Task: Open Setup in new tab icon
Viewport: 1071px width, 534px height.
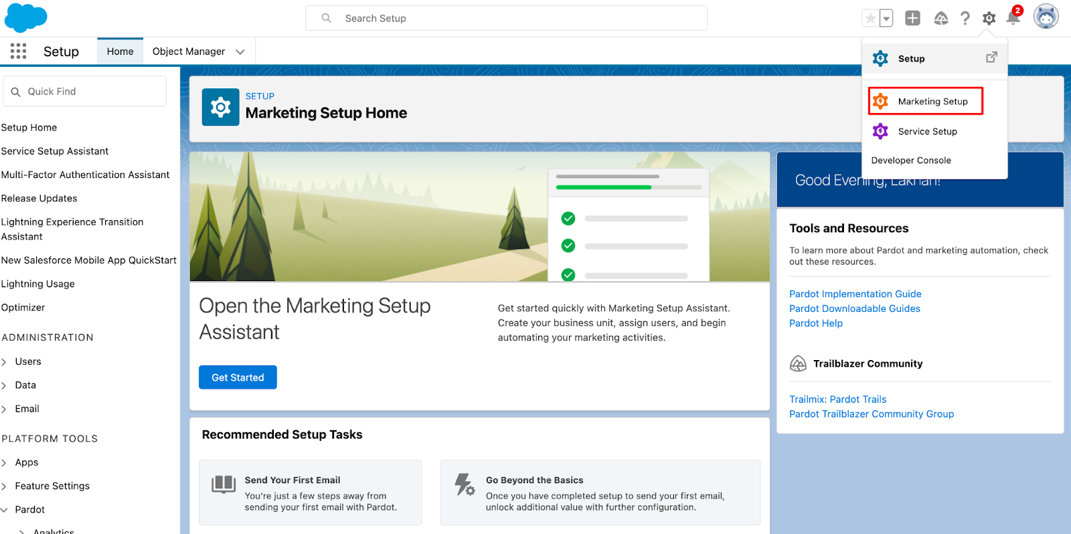Action: (x=992, y=58)
